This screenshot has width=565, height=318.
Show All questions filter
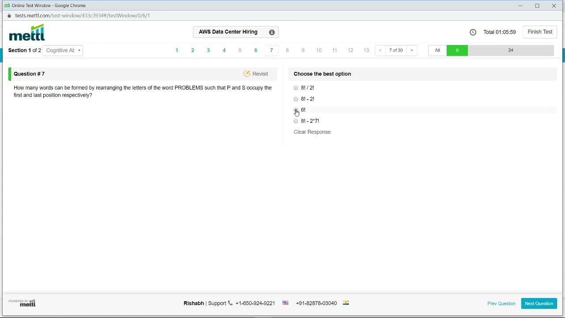438,50
